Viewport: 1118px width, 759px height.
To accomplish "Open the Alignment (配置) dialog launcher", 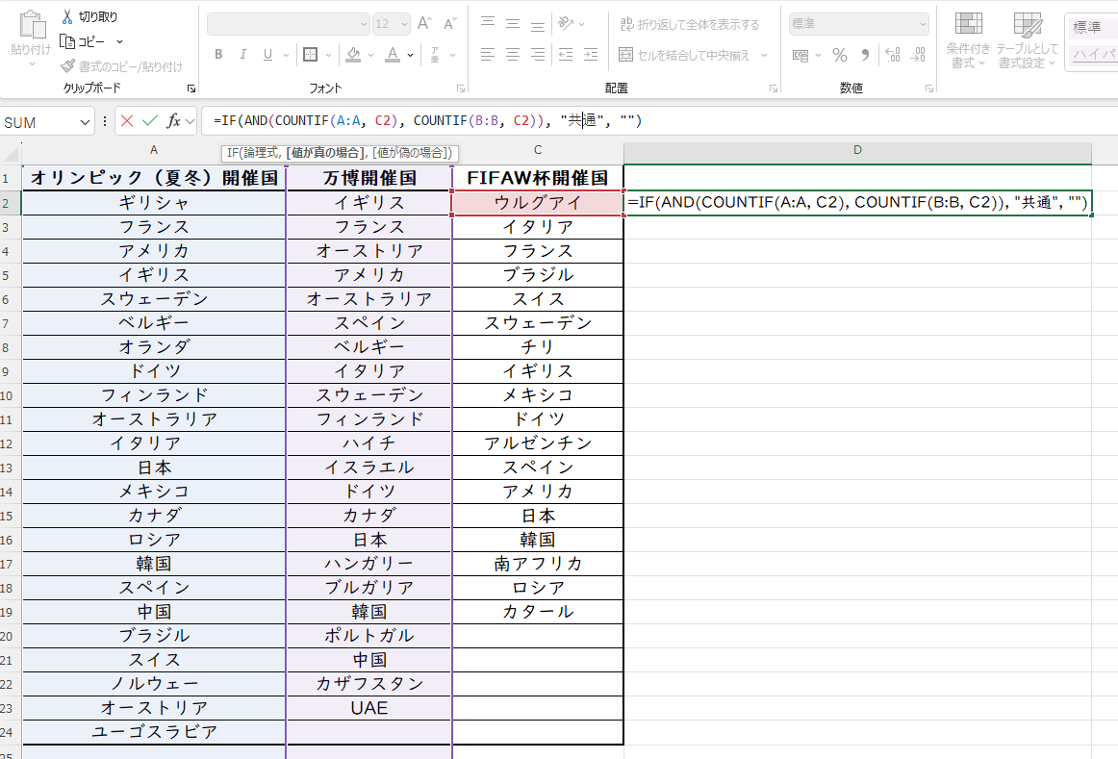I will (774, 89).
